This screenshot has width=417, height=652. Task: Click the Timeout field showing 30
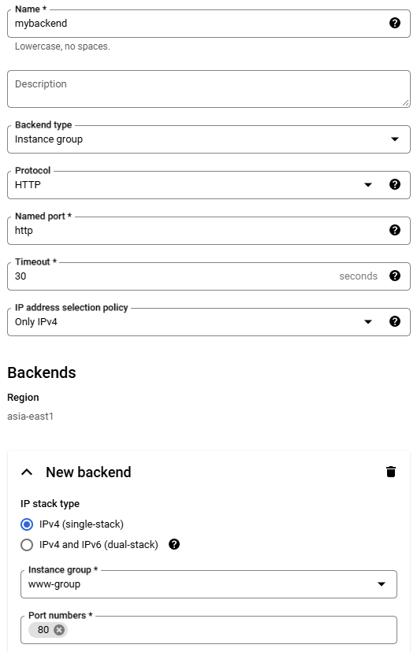point(175,276)
